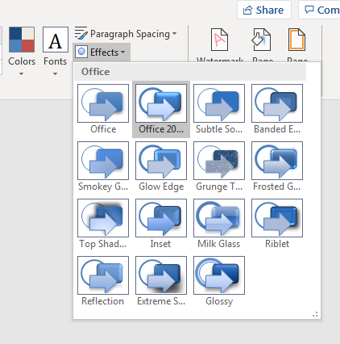Select the Top Shad... effect
This screenshot has height=344, width=340.
(x=103, y=224)
